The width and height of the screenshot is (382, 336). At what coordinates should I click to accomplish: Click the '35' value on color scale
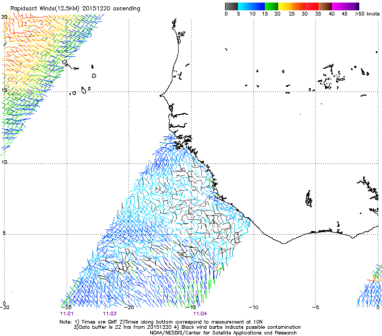318,14
